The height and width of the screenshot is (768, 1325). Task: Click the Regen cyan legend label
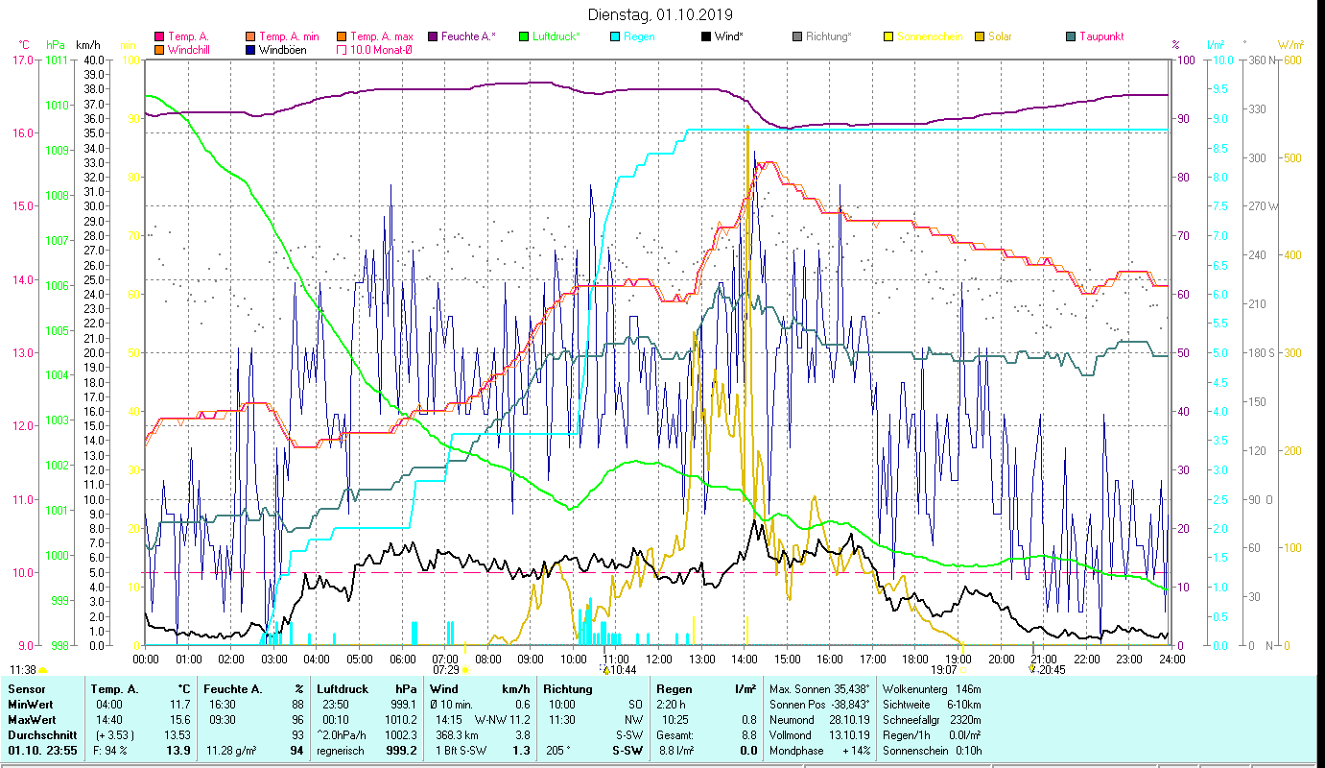pyautogui.click(x=639, y=36)
